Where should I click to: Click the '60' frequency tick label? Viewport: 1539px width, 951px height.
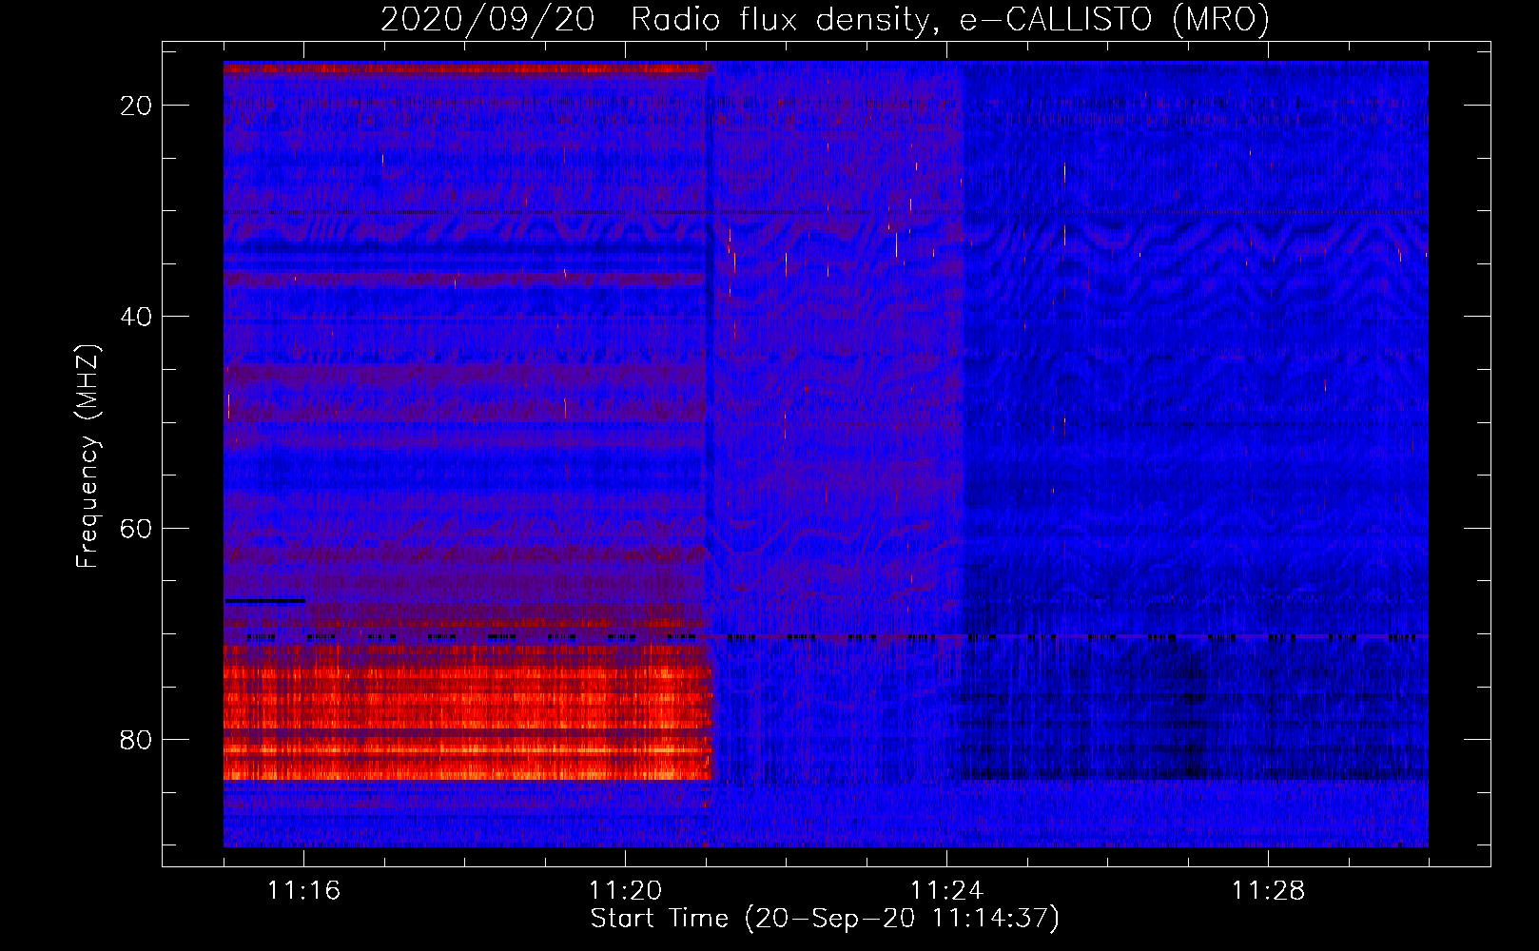pyautogui.click(x=136, y=528)
